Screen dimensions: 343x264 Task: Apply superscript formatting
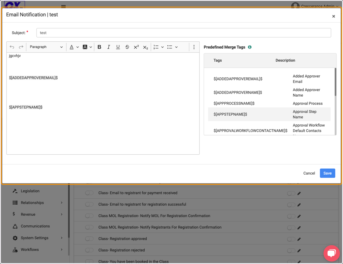[136, 47]
